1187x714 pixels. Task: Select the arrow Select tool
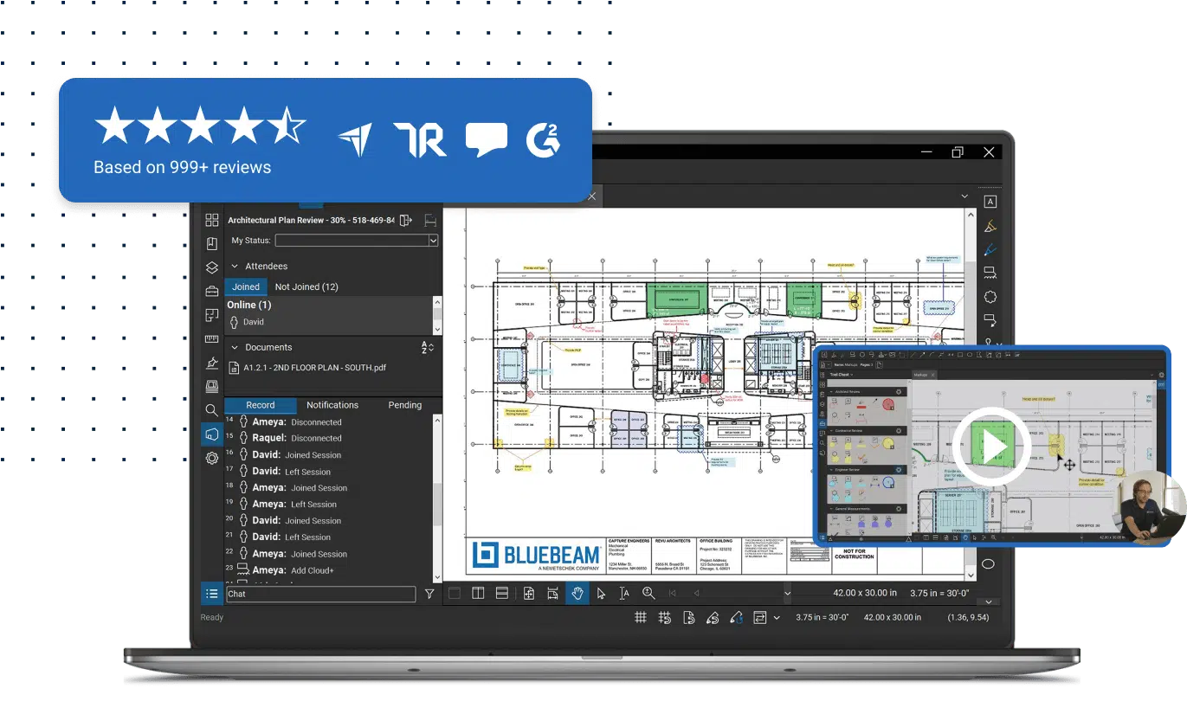coord(602,593)
